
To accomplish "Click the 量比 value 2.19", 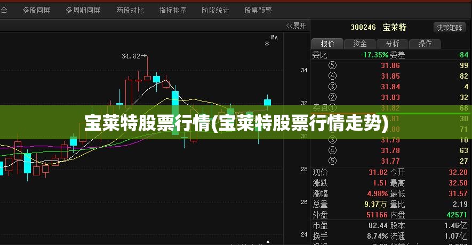I will pyautogui.click(x=460, y=205).
